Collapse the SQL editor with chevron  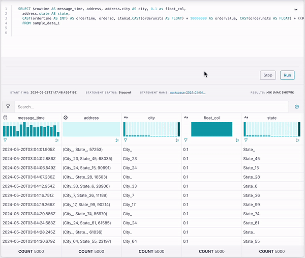click(296, 9)
